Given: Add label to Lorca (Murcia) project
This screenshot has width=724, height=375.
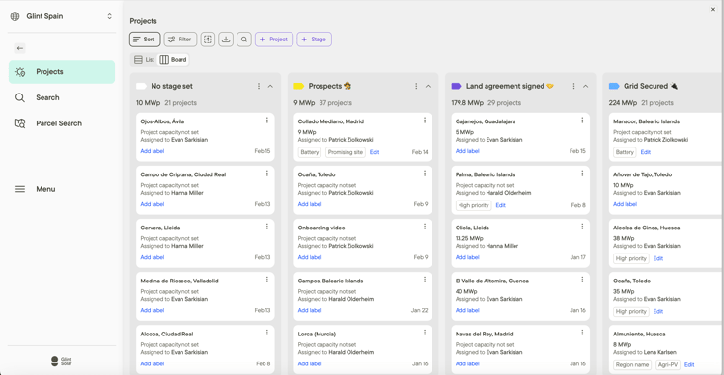Looking at the screenshot, I should tap(309, 363).
